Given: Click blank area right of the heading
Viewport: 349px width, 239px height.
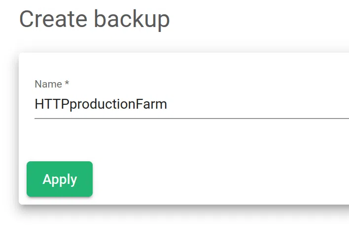Looking at the screenshot, I should (x=261, y=20).
